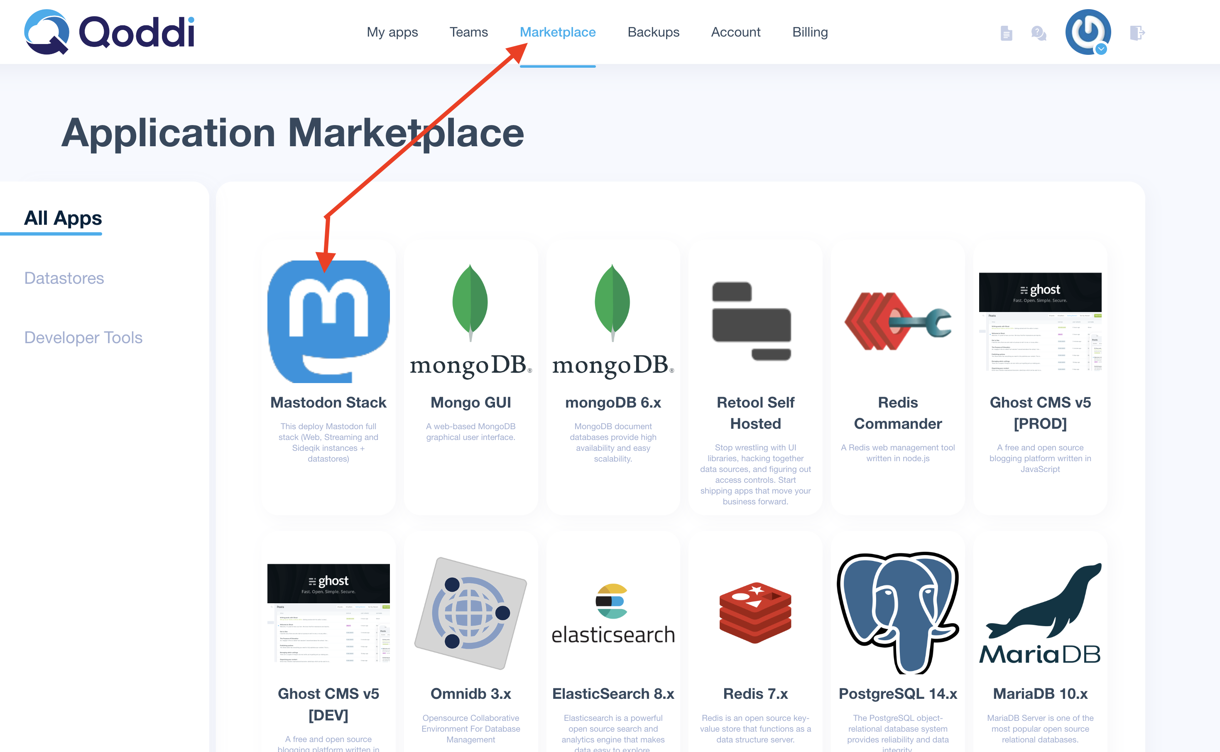Open My apps tab
This screenshot has height=752, width=1220.
(x=392, y=32)
